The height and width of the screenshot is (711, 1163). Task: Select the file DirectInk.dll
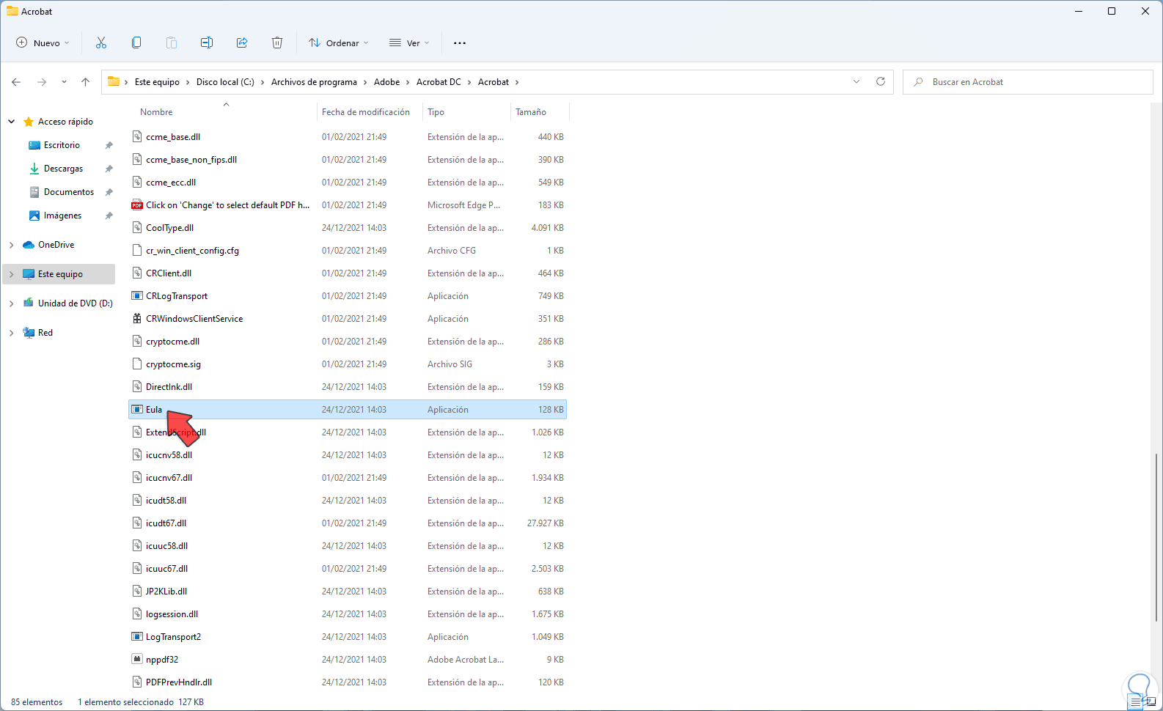[x=348, y=387]
